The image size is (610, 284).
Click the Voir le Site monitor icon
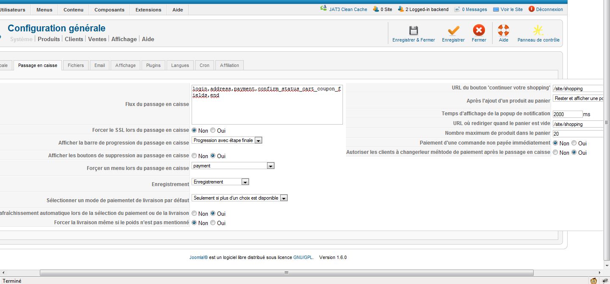(x=496, y=9)
